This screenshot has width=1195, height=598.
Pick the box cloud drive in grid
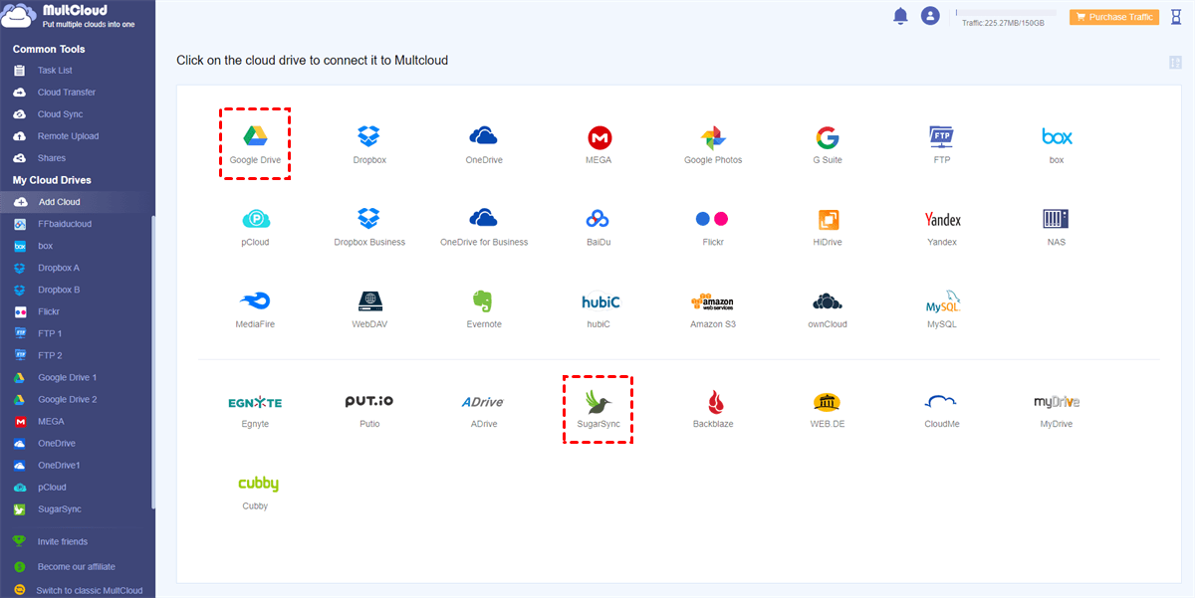tap(1057, 144)
